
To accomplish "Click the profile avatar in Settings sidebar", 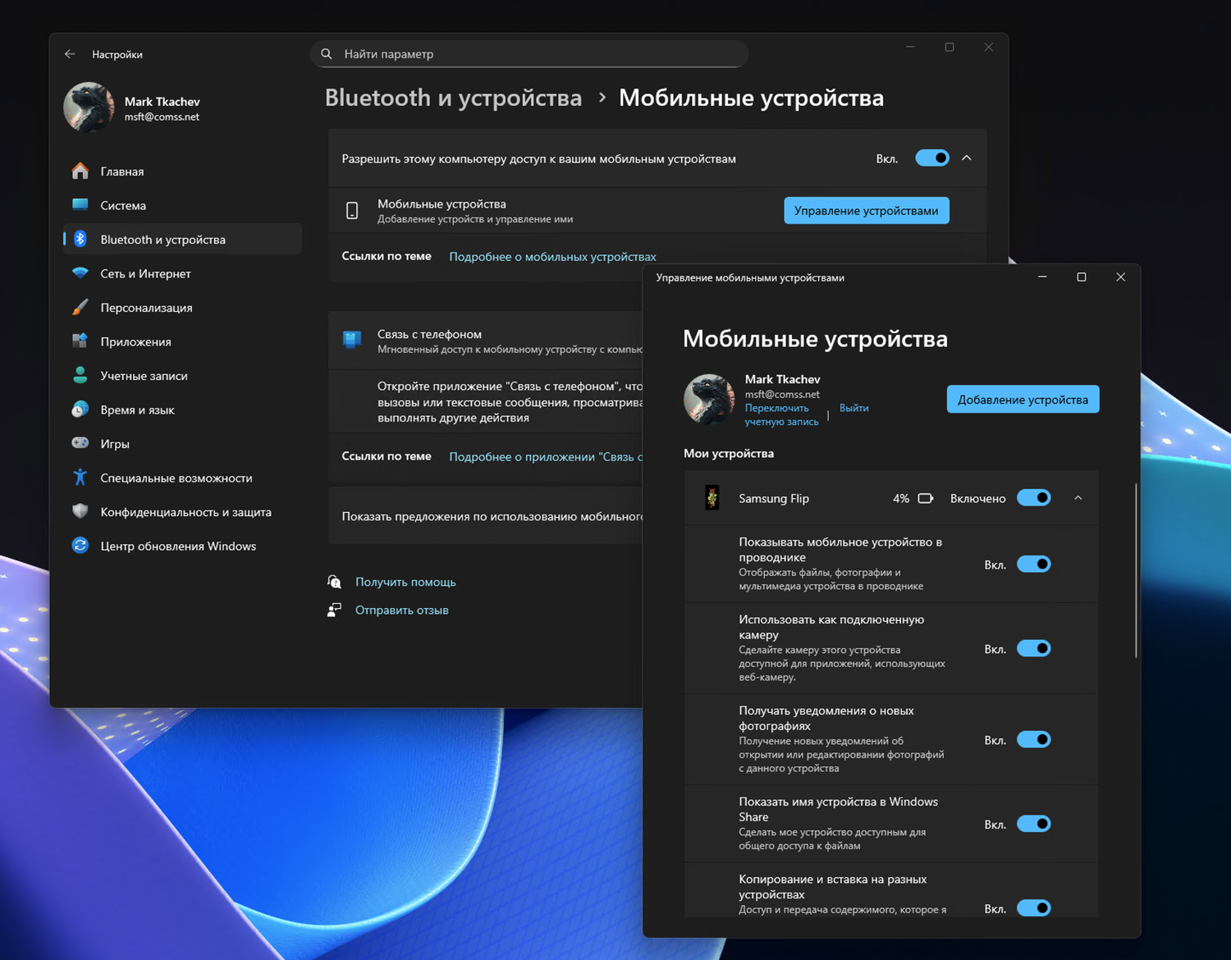I will point(89,107).
